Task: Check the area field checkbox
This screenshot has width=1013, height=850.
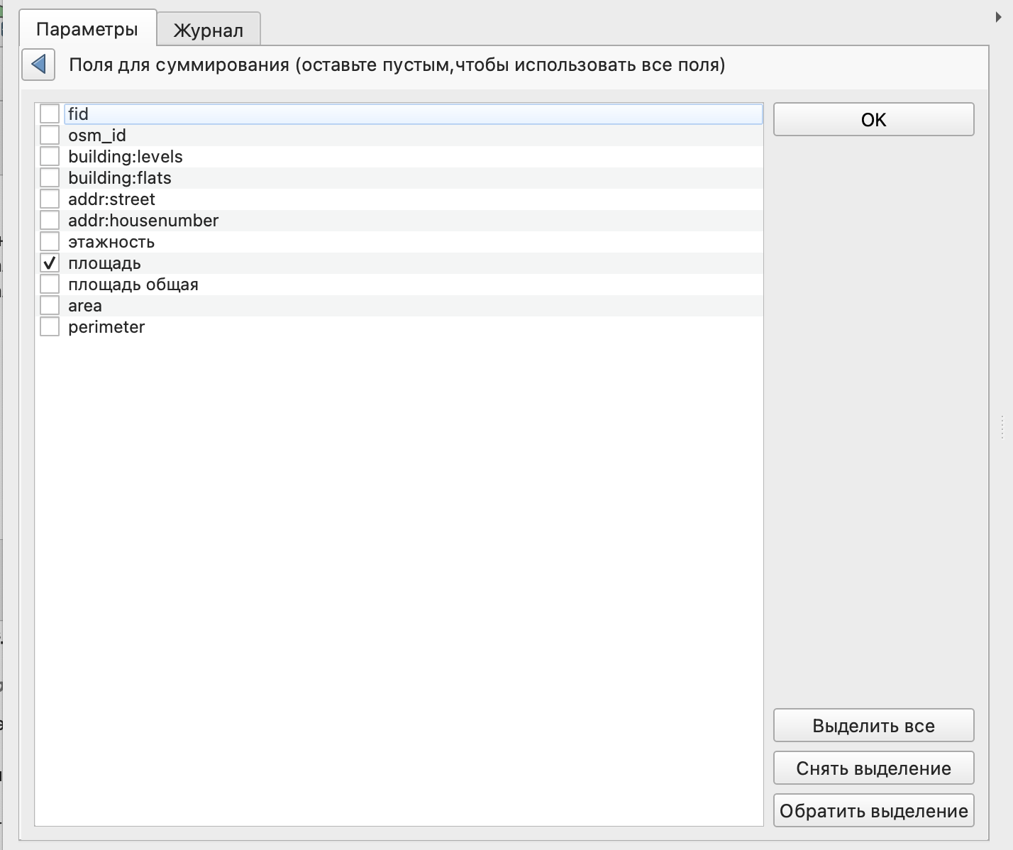Action: point(50,306)
